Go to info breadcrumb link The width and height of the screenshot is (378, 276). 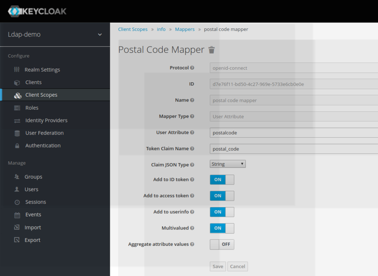tap(161, 30)
